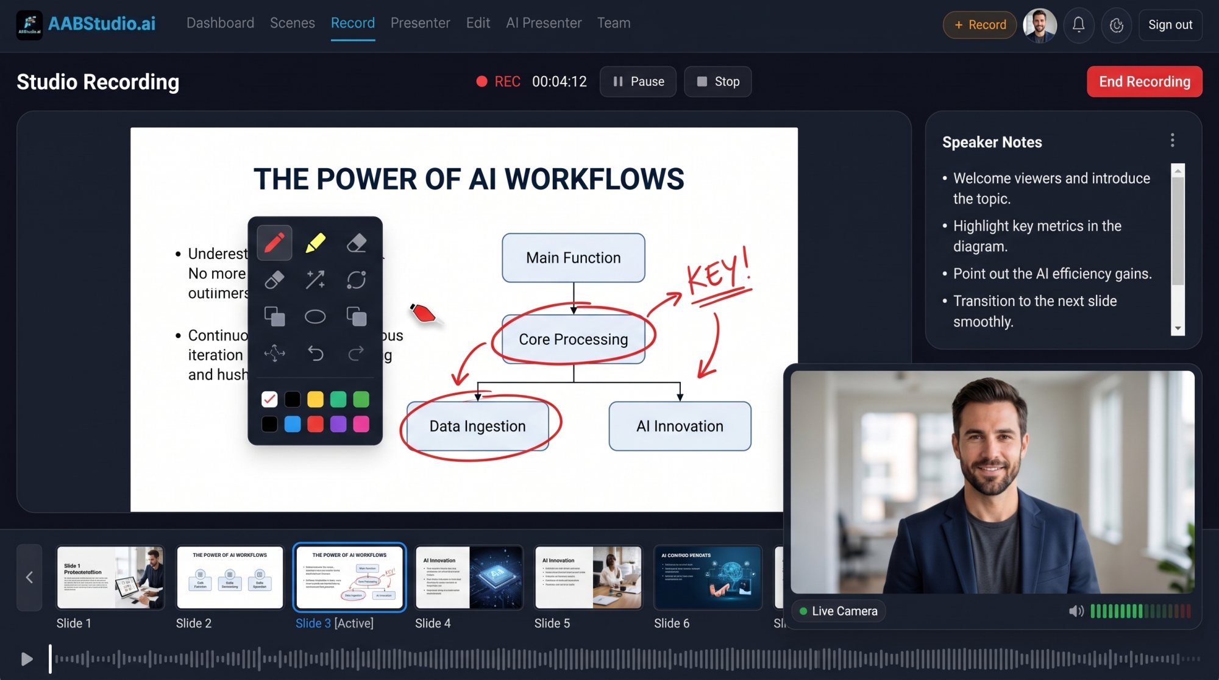1219x680 pixels.
Task: Stop the recording
Action: [x=718, y=82]
